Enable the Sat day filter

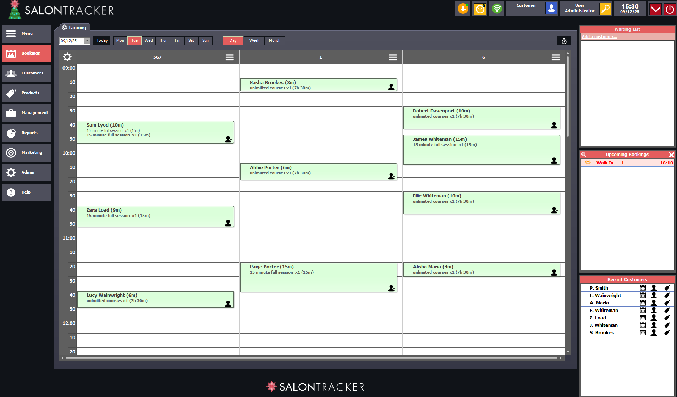tap(191, 40)
